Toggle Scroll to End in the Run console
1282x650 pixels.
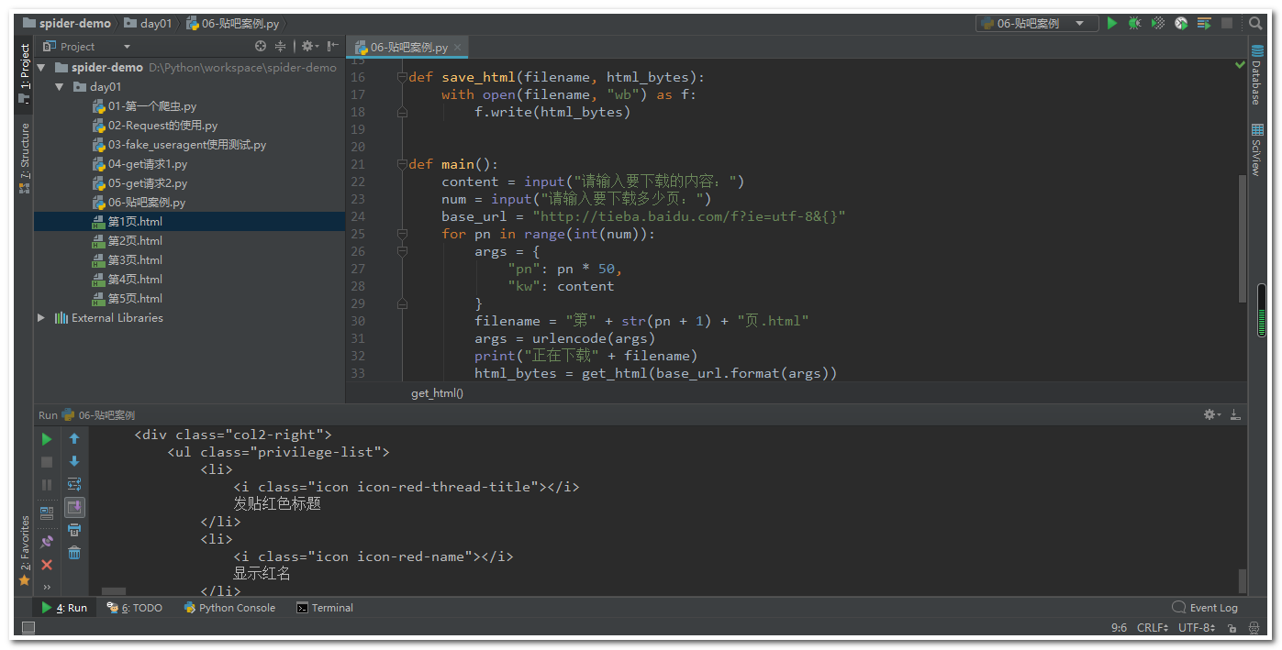pyautogui.click(x=74, y=507)
